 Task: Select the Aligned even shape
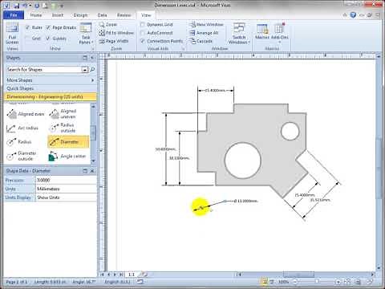click(x=26, y=114)
